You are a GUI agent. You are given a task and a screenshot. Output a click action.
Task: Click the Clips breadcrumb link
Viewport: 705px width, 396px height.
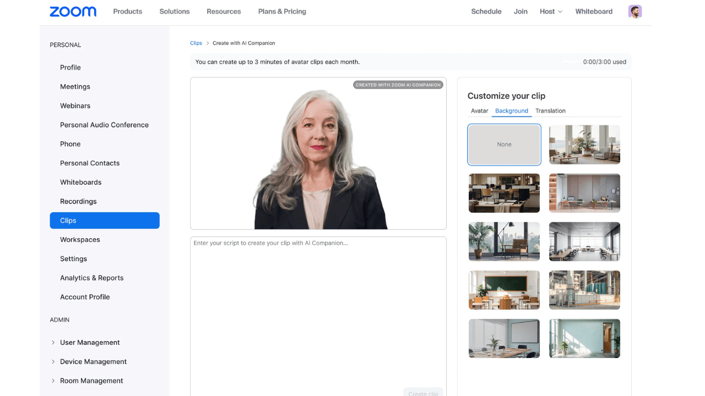coord(196,43)
